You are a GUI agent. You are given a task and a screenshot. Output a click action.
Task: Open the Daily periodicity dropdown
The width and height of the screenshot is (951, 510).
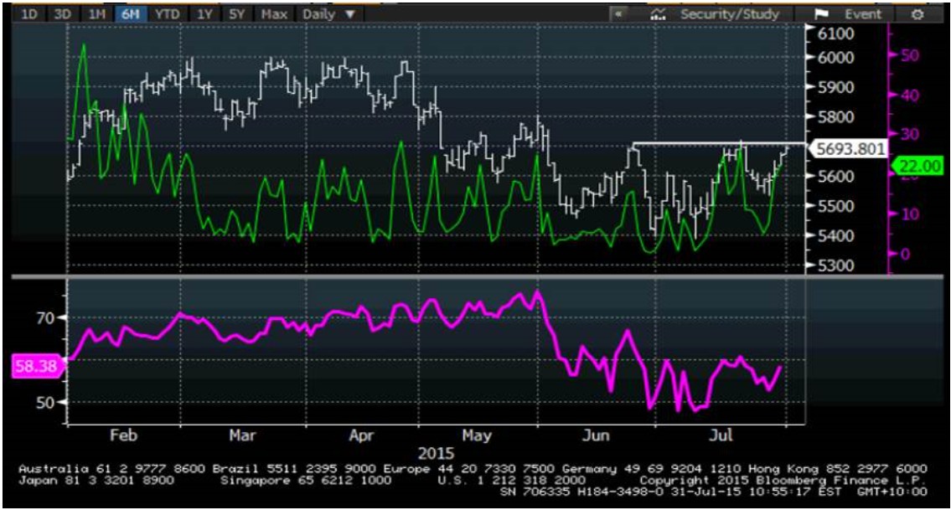[328, 14]
